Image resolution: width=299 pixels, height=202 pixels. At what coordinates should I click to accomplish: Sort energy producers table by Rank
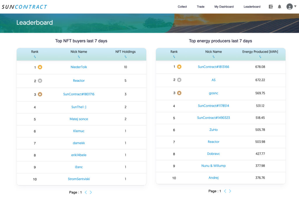[174, 57]
